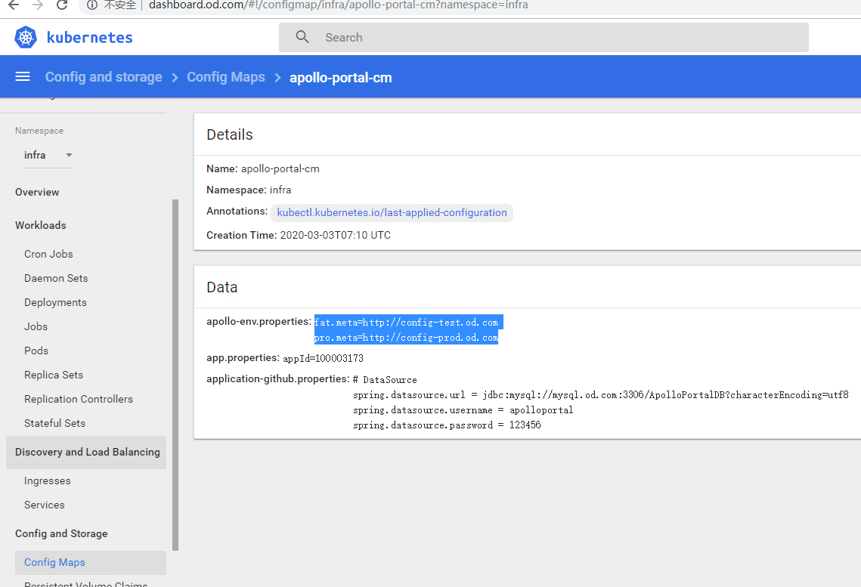
Task: Navigate to Ingresses
Action: click(x=47, y=480)
